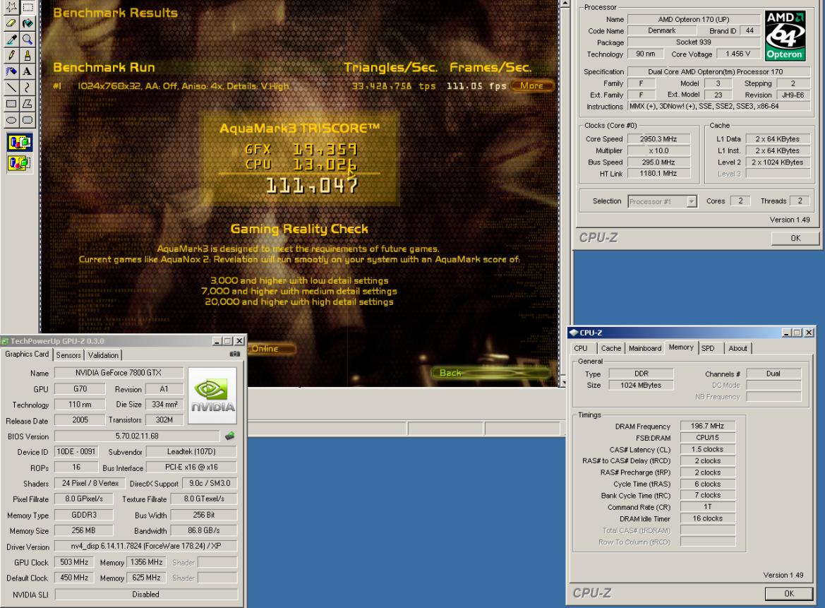
Task: Switch to the Sensors tab in GPU-Z
Action: click(68, 355)
